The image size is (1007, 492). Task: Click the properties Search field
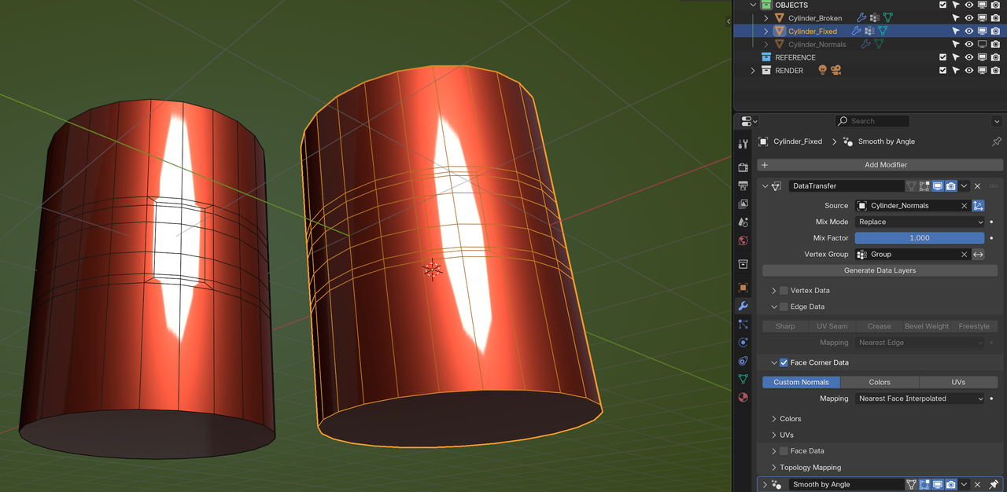pos(872,121)
